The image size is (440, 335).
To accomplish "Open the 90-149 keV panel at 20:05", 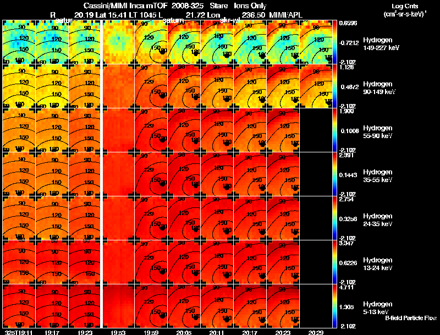I will [x=184, y=86].
